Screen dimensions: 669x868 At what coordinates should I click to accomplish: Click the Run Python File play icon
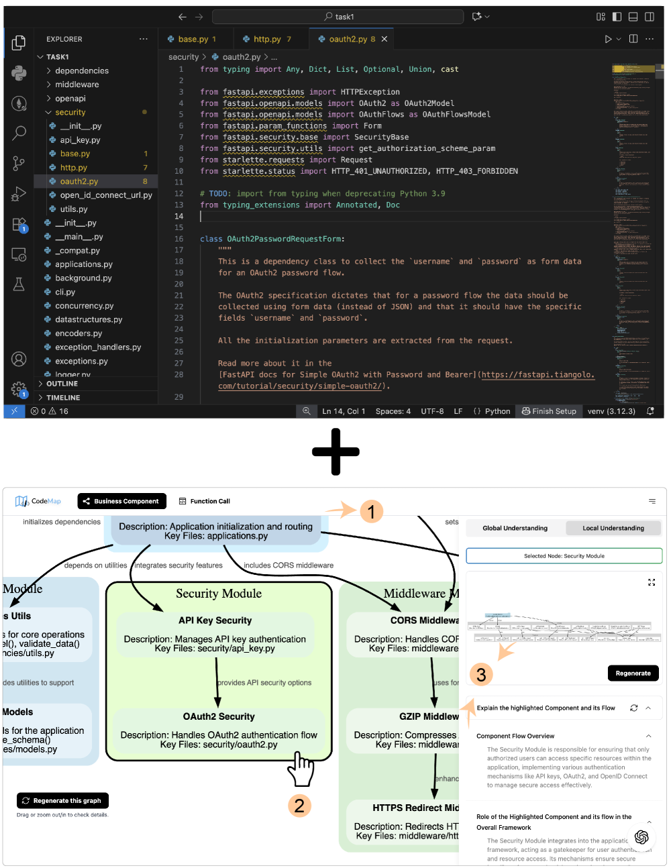click(608, 39)
